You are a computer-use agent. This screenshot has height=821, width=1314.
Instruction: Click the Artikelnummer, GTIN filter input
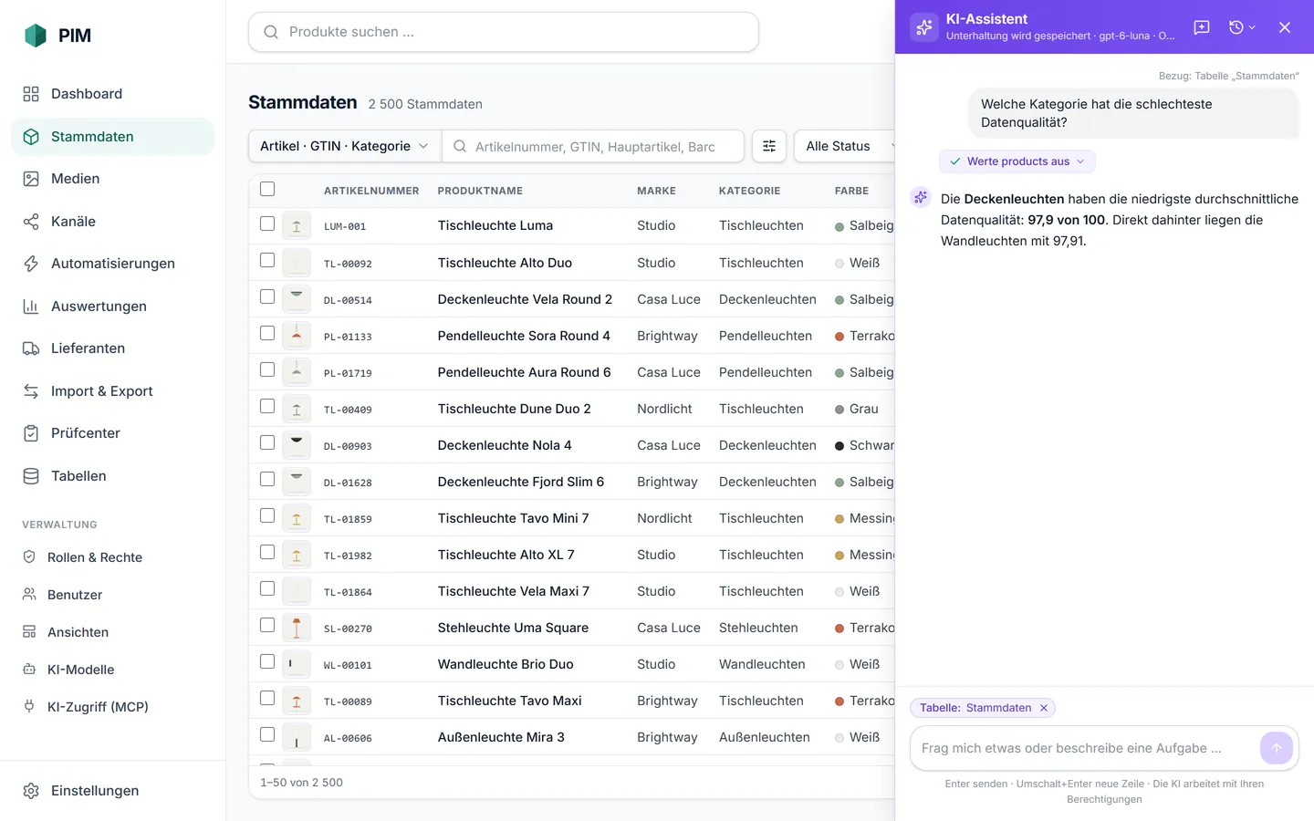(x=593, y=146)
